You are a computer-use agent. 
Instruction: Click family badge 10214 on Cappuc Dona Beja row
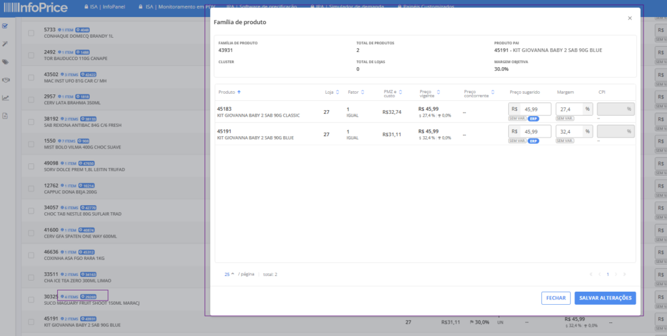tap(87, 186)
